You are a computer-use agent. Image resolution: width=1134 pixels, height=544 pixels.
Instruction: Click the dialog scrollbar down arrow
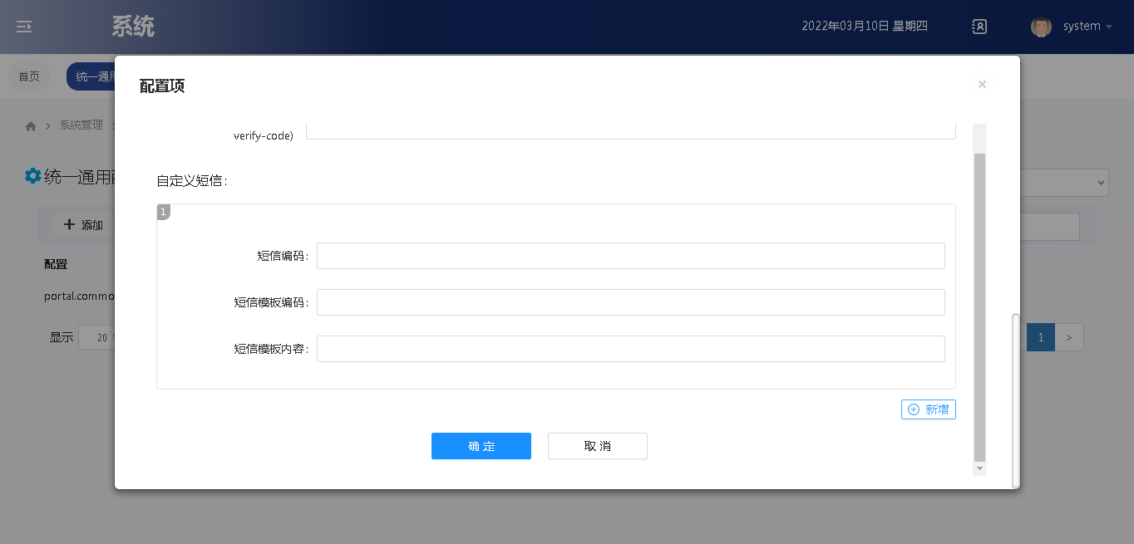[979, 468]
